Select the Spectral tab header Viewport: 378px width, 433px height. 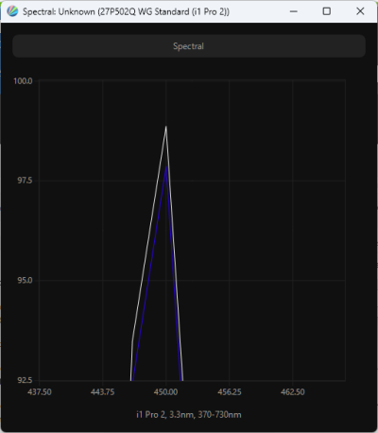point(189,46)
